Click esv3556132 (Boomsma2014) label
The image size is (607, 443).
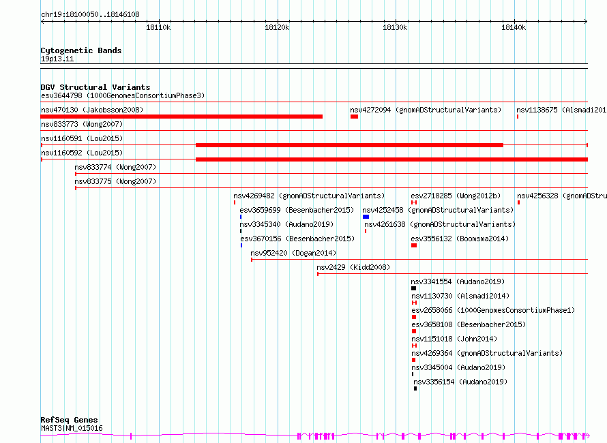pos(460,239)
